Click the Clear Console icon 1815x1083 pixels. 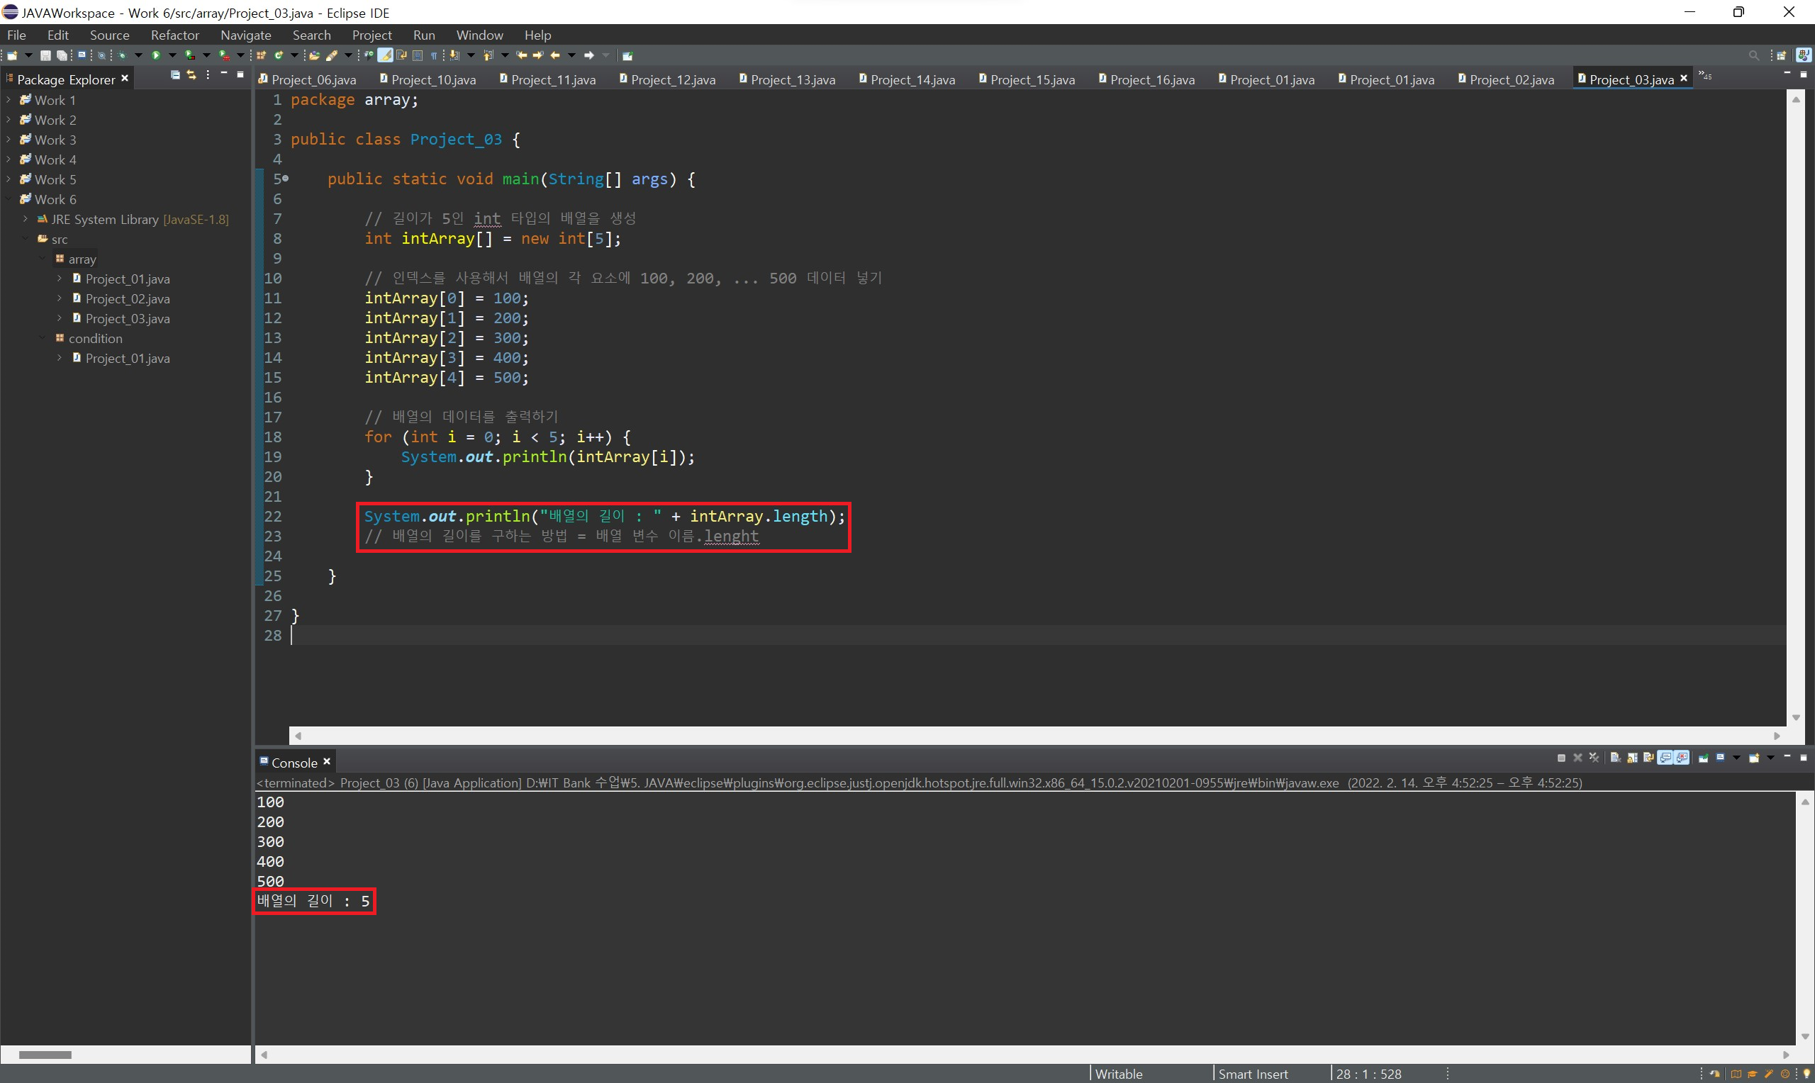click(x=1615, y=758)
